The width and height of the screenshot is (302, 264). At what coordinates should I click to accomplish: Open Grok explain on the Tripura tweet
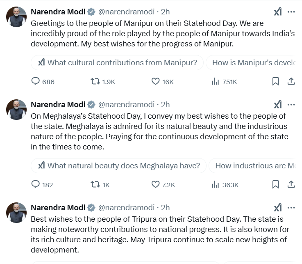[277, 207]
